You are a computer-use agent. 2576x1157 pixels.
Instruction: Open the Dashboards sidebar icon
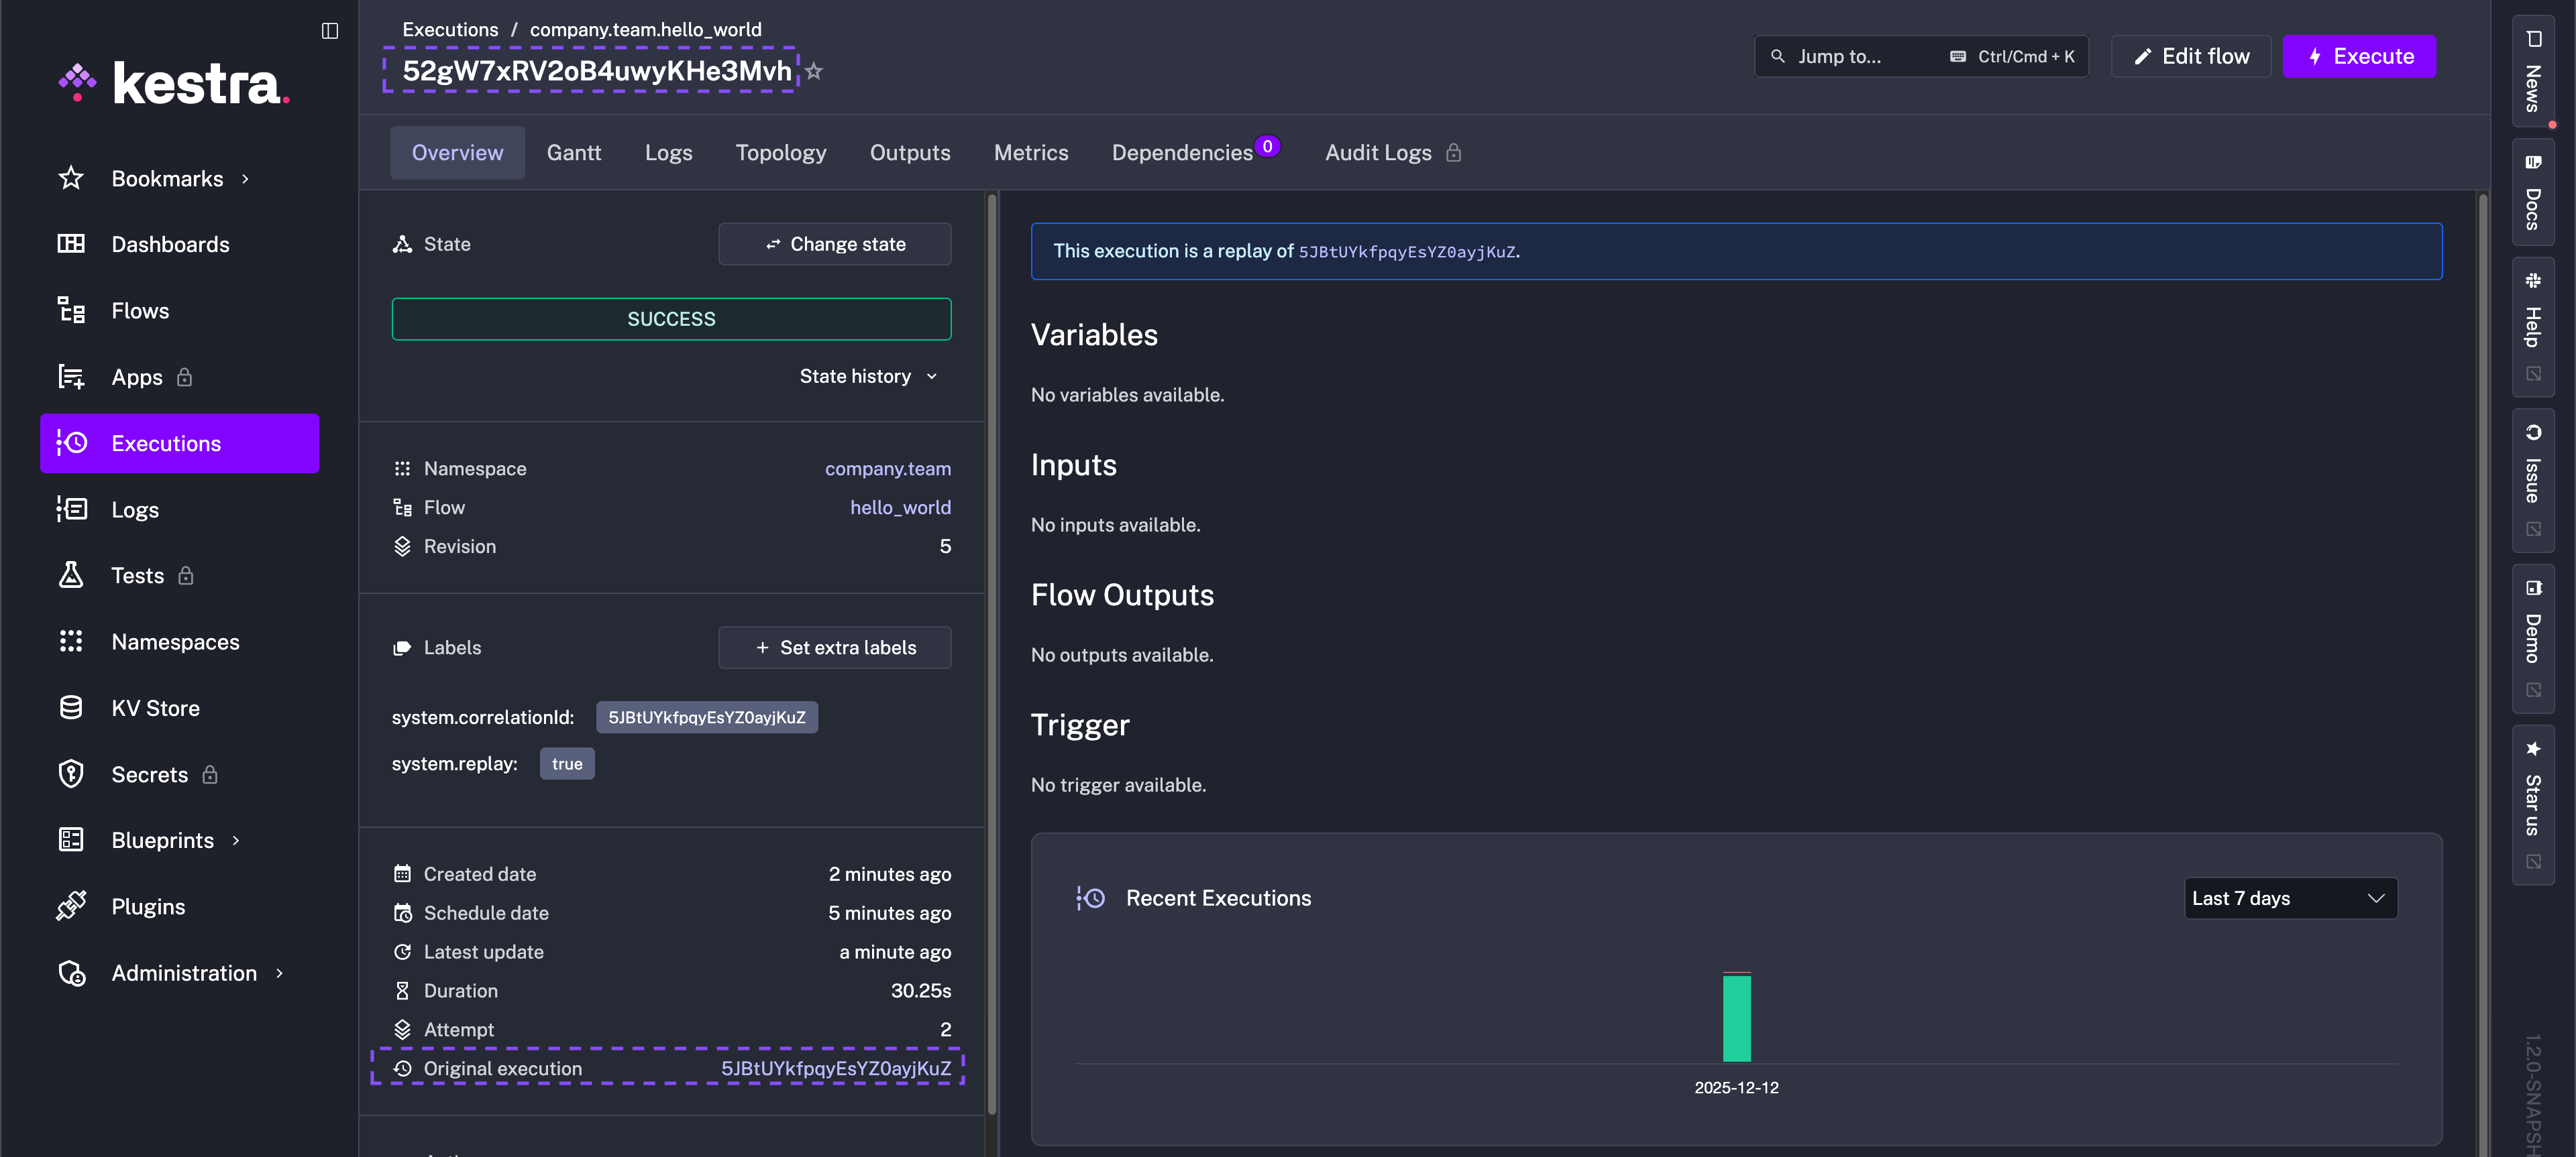tap(71, 244)
